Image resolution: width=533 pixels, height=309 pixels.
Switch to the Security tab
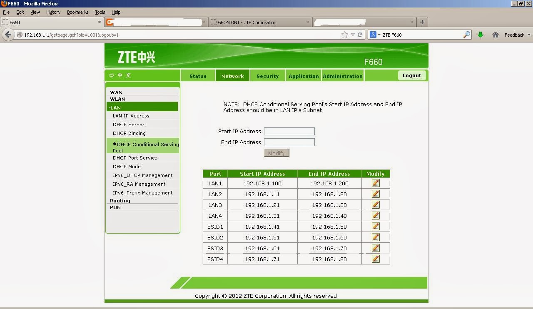click(267, 76)
